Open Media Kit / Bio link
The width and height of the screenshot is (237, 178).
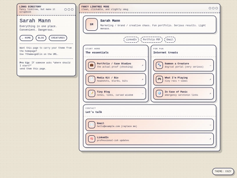116,79
